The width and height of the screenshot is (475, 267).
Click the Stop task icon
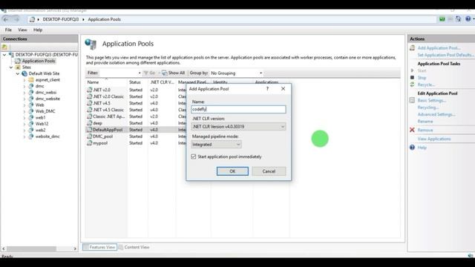[412, 77]
